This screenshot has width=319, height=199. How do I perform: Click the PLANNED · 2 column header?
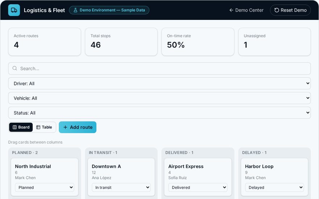(25, 152)
